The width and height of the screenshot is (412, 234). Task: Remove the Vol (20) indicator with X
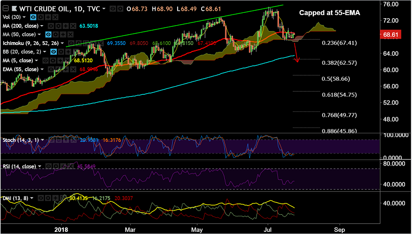[55, 17]
